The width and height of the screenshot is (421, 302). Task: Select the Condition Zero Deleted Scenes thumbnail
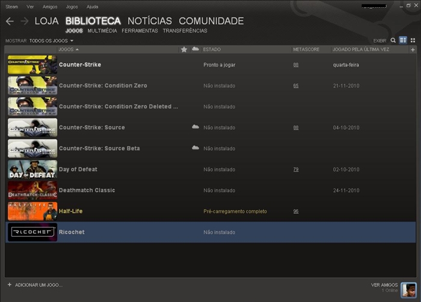pyautogui.click(x=32, y=106)
